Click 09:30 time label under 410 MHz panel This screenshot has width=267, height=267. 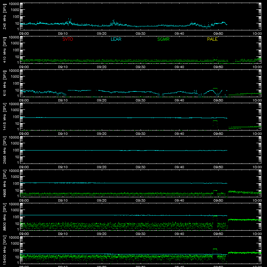click(141, 67)
